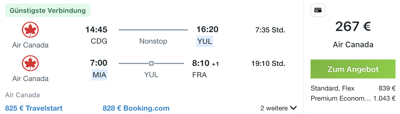Expand the '2 weitere' offers chevron

[x=294, y=108]
